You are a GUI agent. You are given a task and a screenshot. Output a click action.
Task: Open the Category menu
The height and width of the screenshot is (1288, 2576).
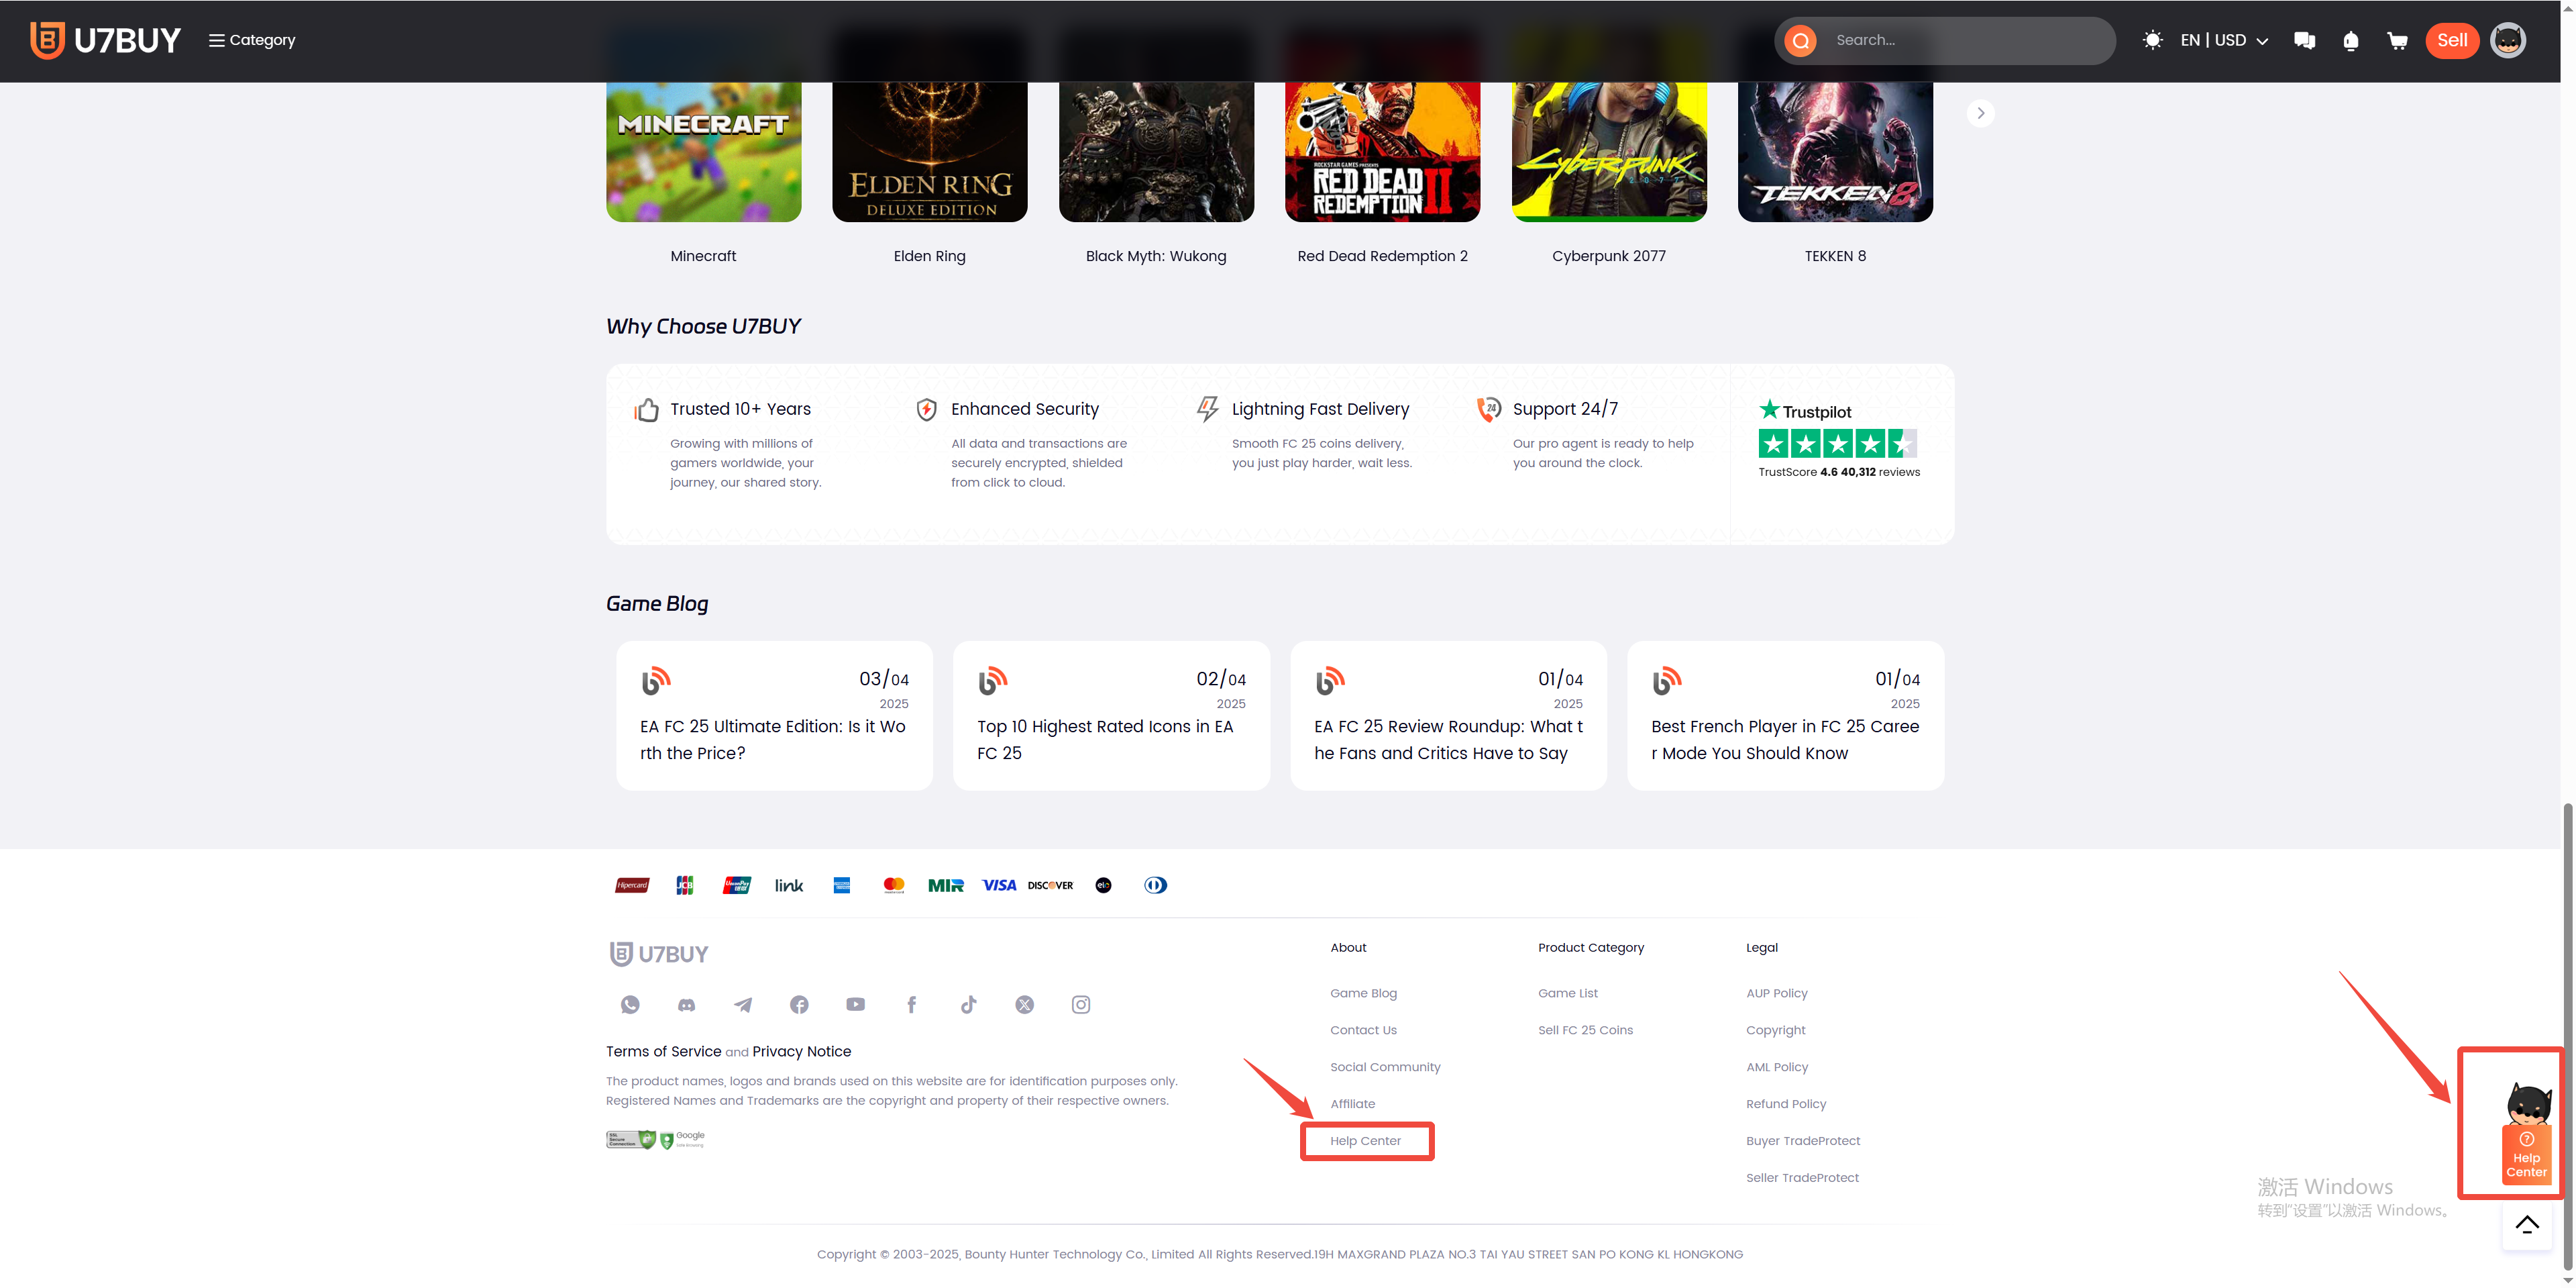(x=252, y=41)
